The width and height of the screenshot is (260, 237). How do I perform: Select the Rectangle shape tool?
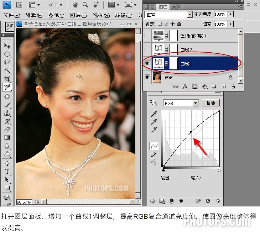tap(7, 188)
